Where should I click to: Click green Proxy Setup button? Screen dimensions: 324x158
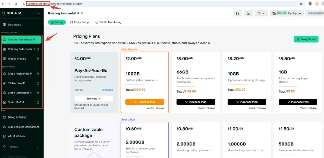(x=306, y=39)
